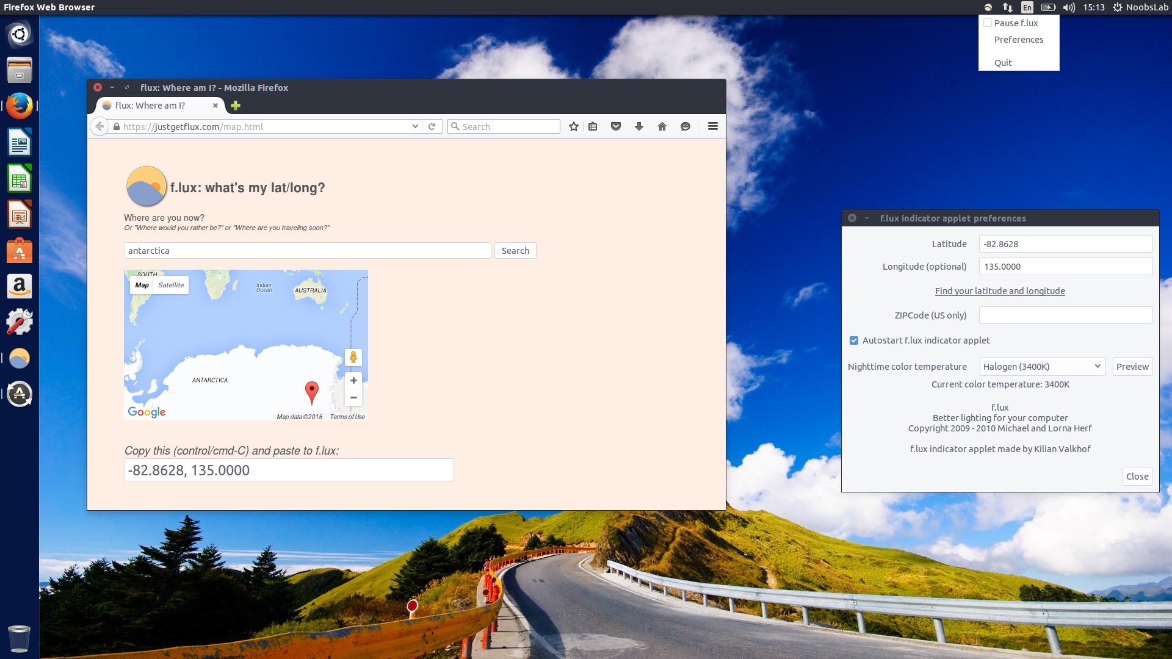This screenshot has width=1172, height=659.
Task: Switch map to Satellite view
Action: tap(171, 285)
